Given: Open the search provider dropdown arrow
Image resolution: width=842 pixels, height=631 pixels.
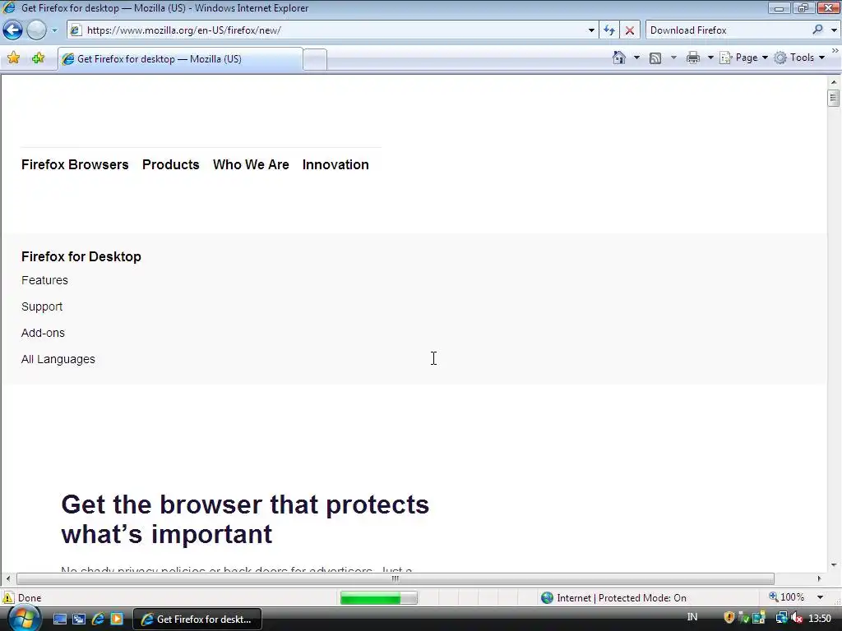Looking at the screenshot, I should click(834, 30).
